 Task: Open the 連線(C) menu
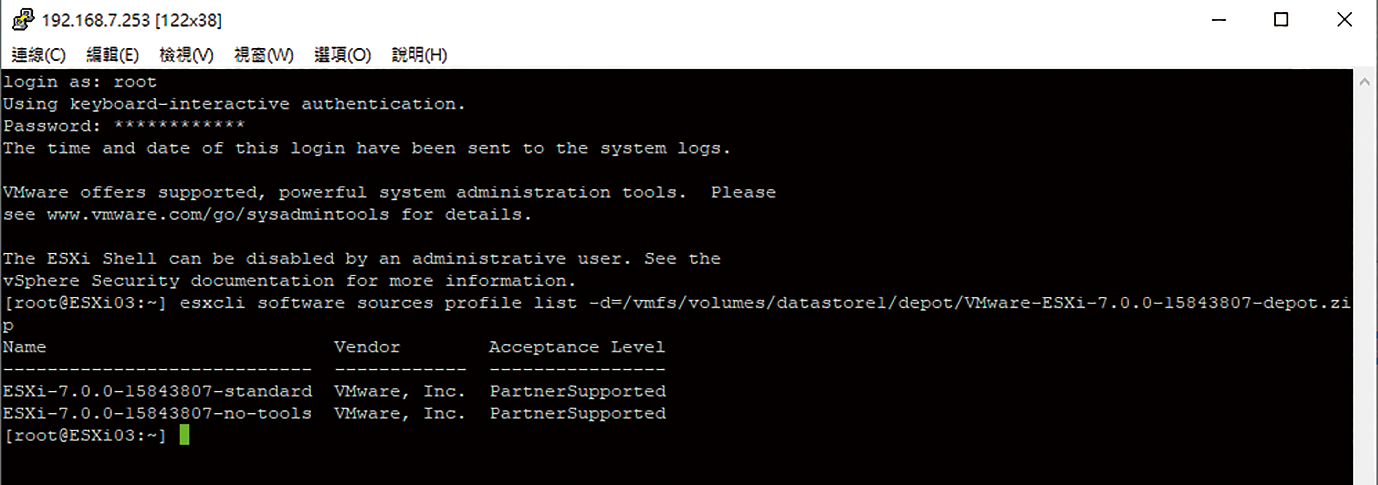pos(38,54)
